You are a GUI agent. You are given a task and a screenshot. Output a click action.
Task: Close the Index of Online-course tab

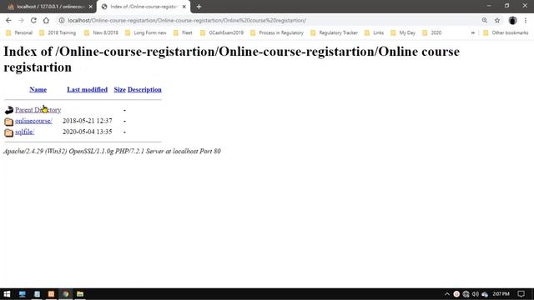184,7
